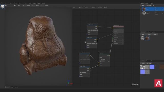
Task: Open the bag_normal.png file dropdown
Action: pyautogui.click(x=85, y=72)
